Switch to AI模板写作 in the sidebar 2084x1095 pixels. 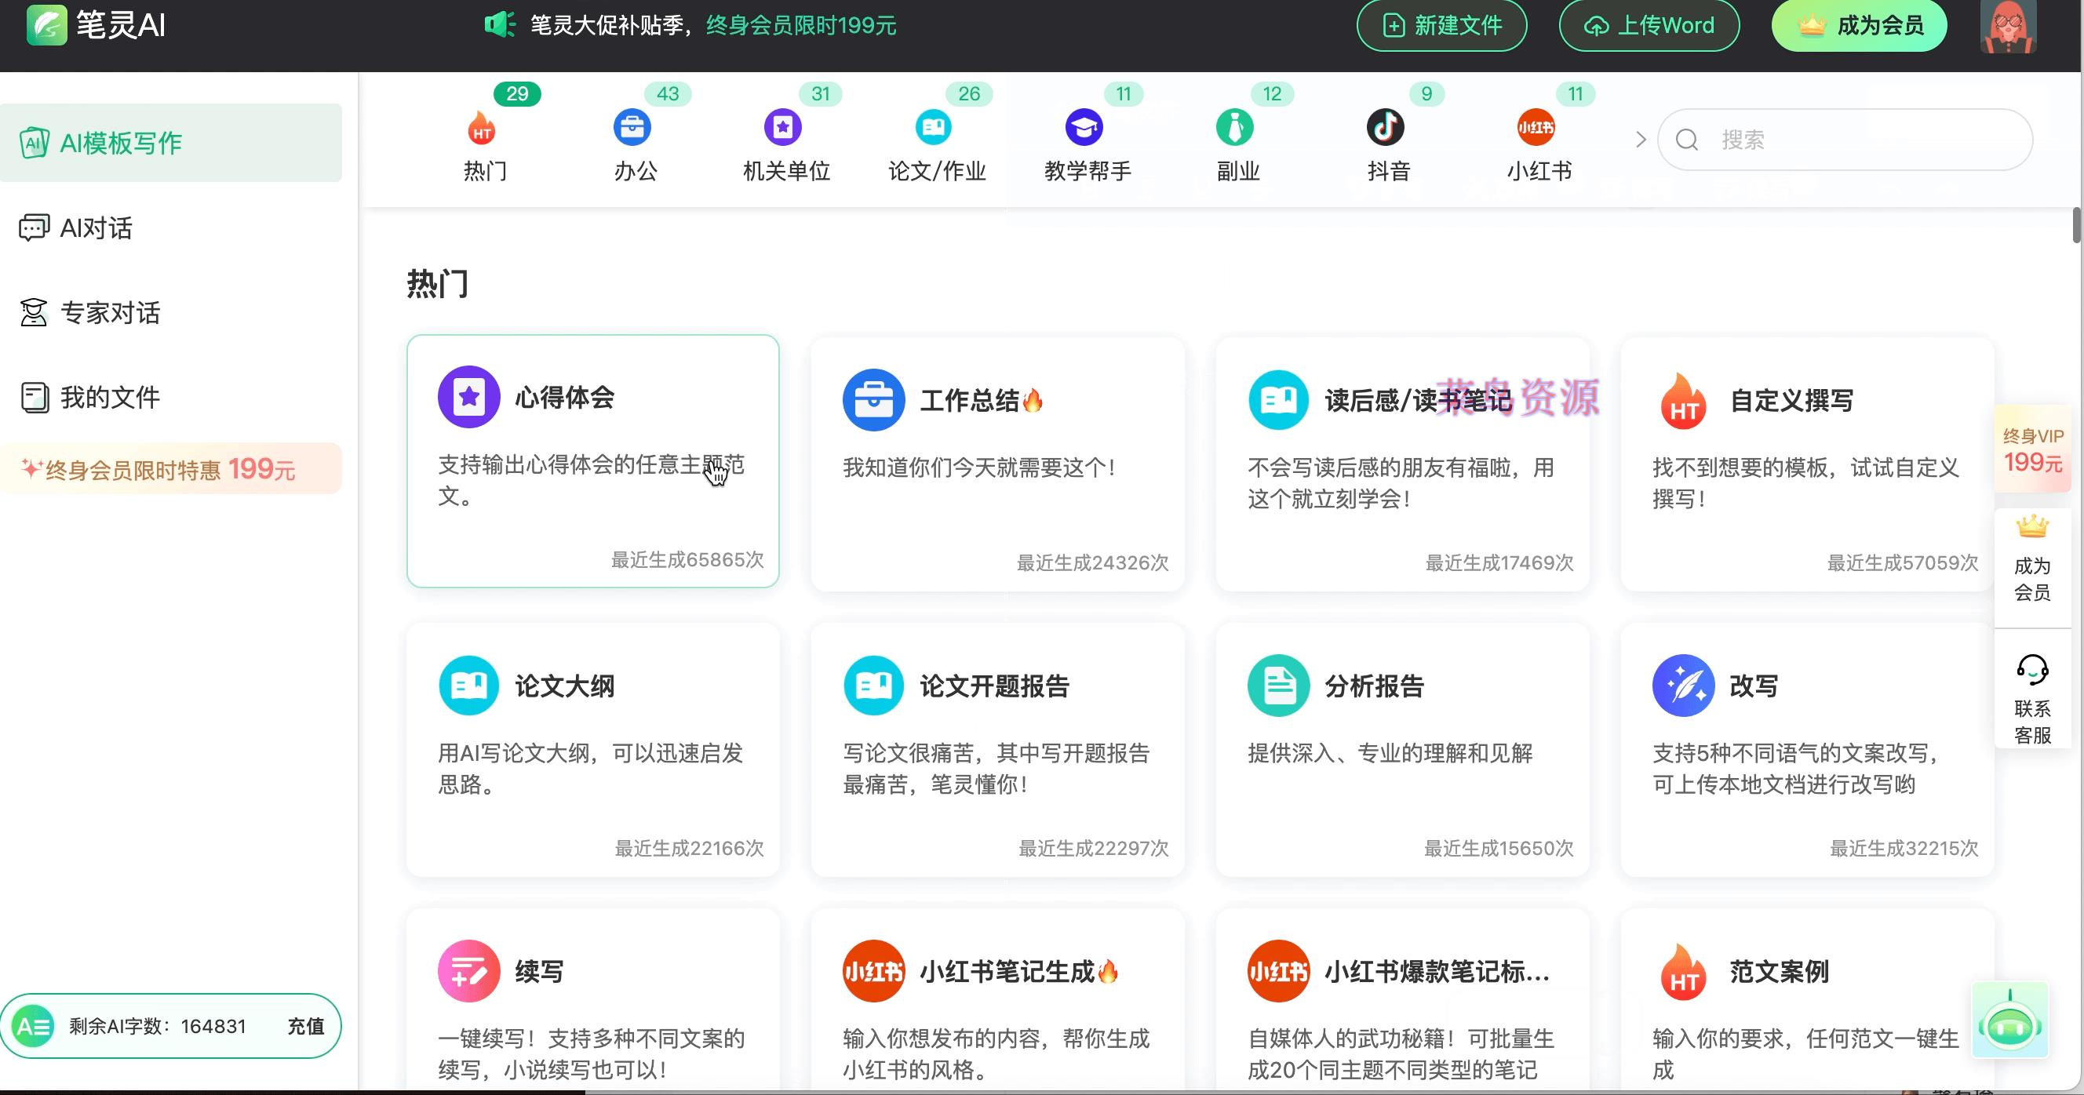(122, 142)
